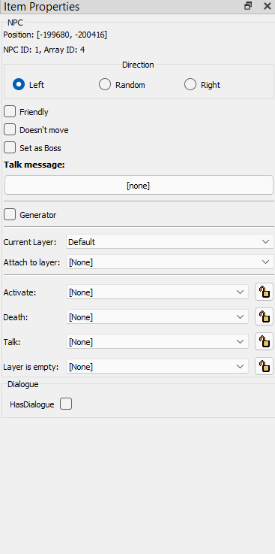Float the Item Properties panel
Screen dimensions: 275x554
coord(248,6)
